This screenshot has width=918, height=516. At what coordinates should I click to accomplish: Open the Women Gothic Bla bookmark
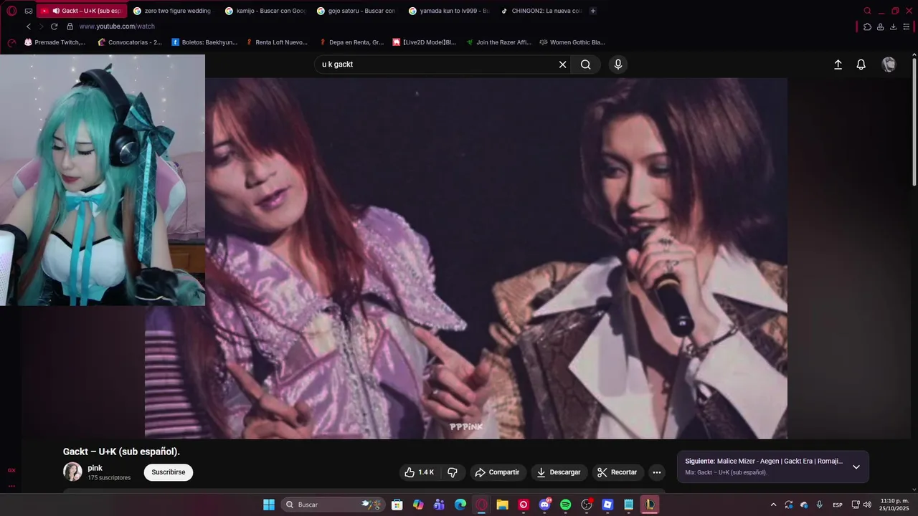(x=572, y=42)
